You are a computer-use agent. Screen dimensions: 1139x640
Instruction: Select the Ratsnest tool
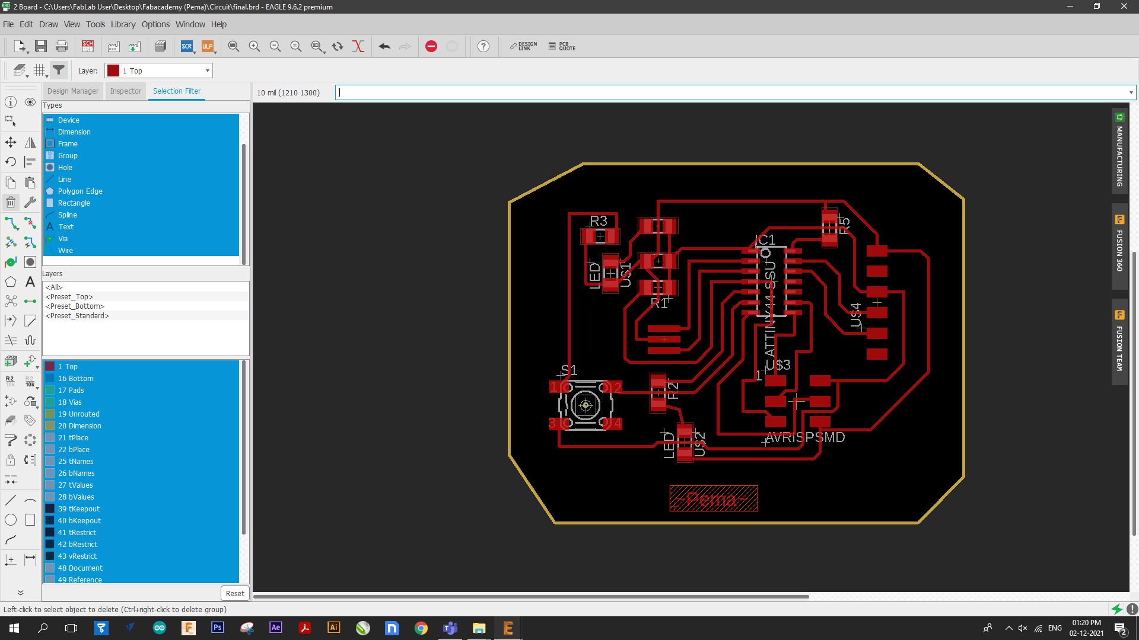pos(11,301)
